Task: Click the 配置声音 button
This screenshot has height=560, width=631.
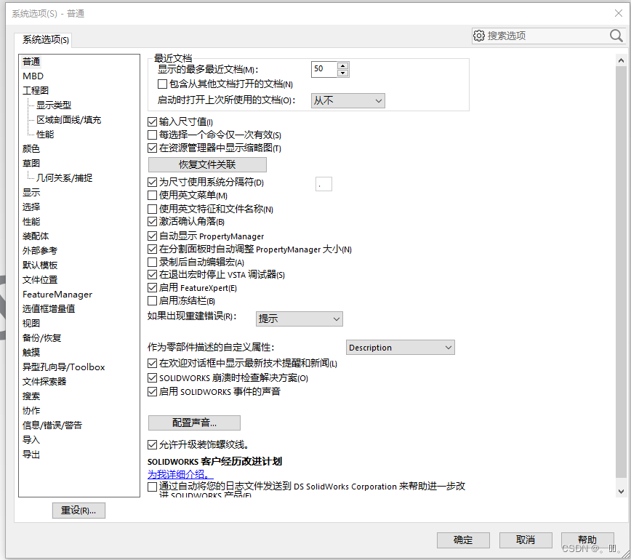Action: (x=194, y=423)
